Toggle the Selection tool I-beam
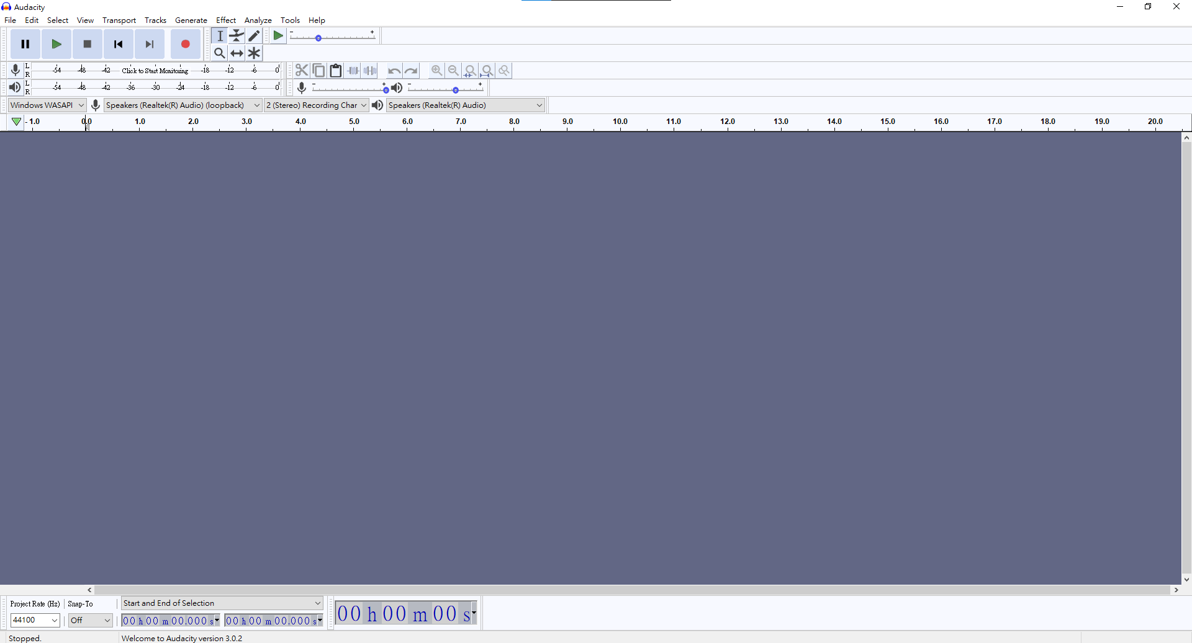 point(220,36)
